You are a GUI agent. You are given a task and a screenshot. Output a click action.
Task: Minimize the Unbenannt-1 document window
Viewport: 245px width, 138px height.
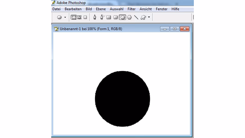165,29
